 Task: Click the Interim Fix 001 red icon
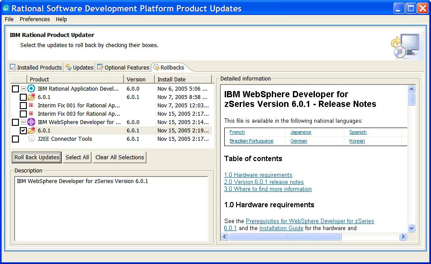[31, 106]
